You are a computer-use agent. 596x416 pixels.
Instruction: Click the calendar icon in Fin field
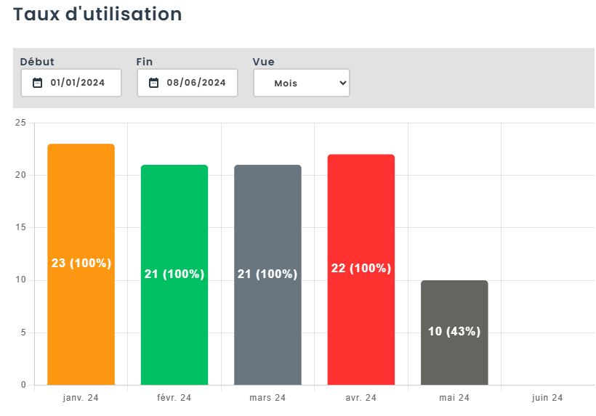153,83
